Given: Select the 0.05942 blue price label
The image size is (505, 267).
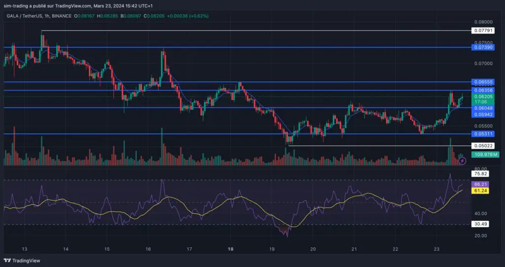Looking at the screenshot, I should (x=483, y=114).
